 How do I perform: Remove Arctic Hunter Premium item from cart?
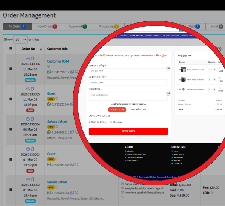click(180, 79)
